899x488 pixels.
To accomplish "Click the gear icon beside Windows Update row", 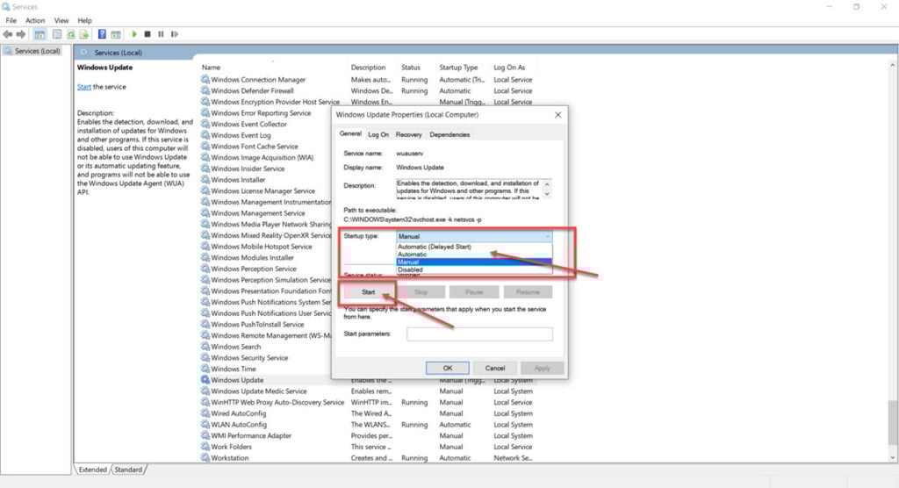I will click(x=205, y=379).
